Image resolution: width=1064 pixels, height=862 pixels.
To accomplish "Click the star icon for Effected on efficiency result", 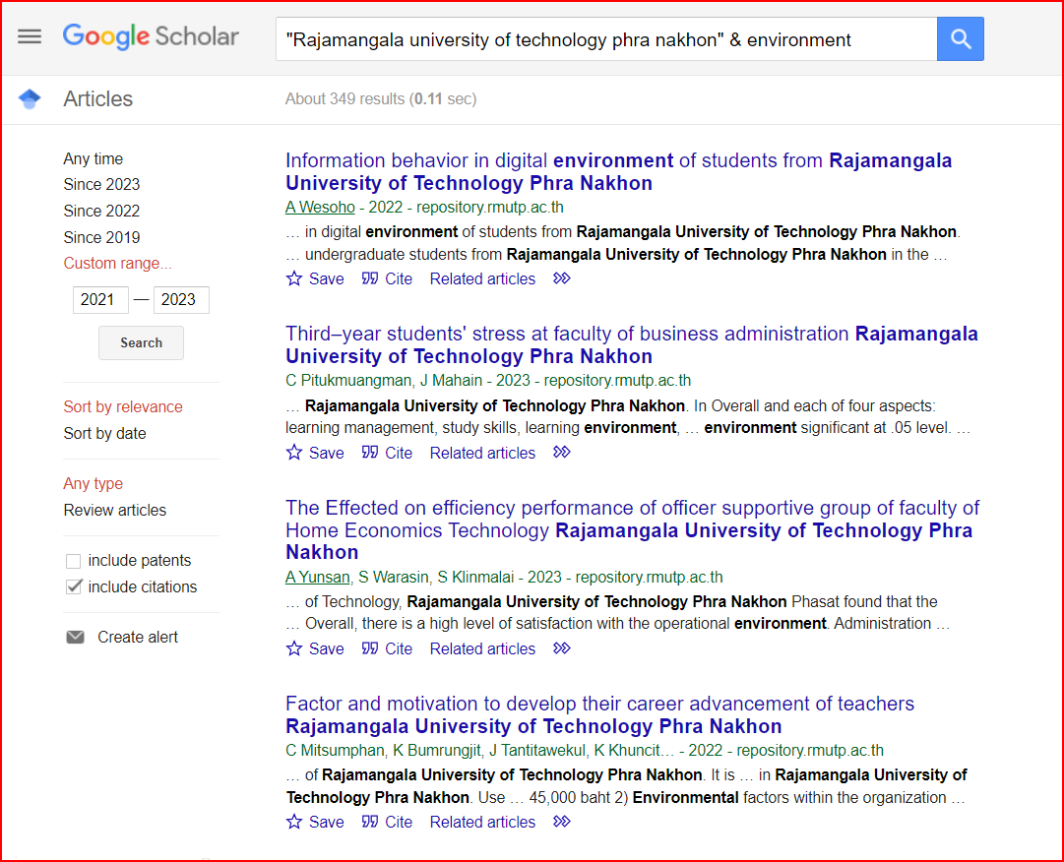I will point(294,648).
